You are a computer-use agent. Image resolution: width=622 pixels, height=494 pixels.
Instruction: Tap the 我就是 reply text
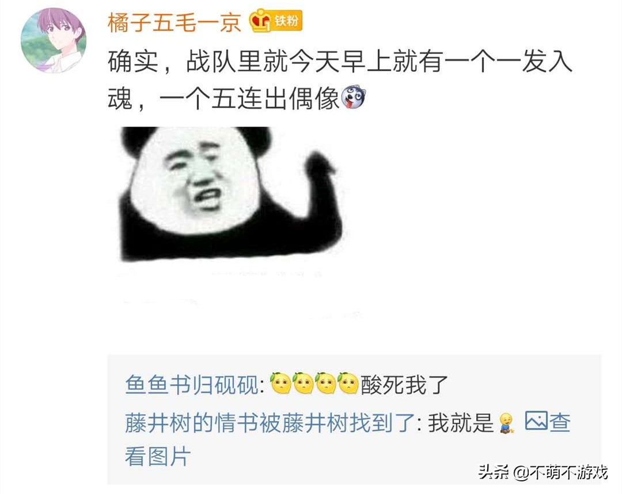tap(460, 423)
